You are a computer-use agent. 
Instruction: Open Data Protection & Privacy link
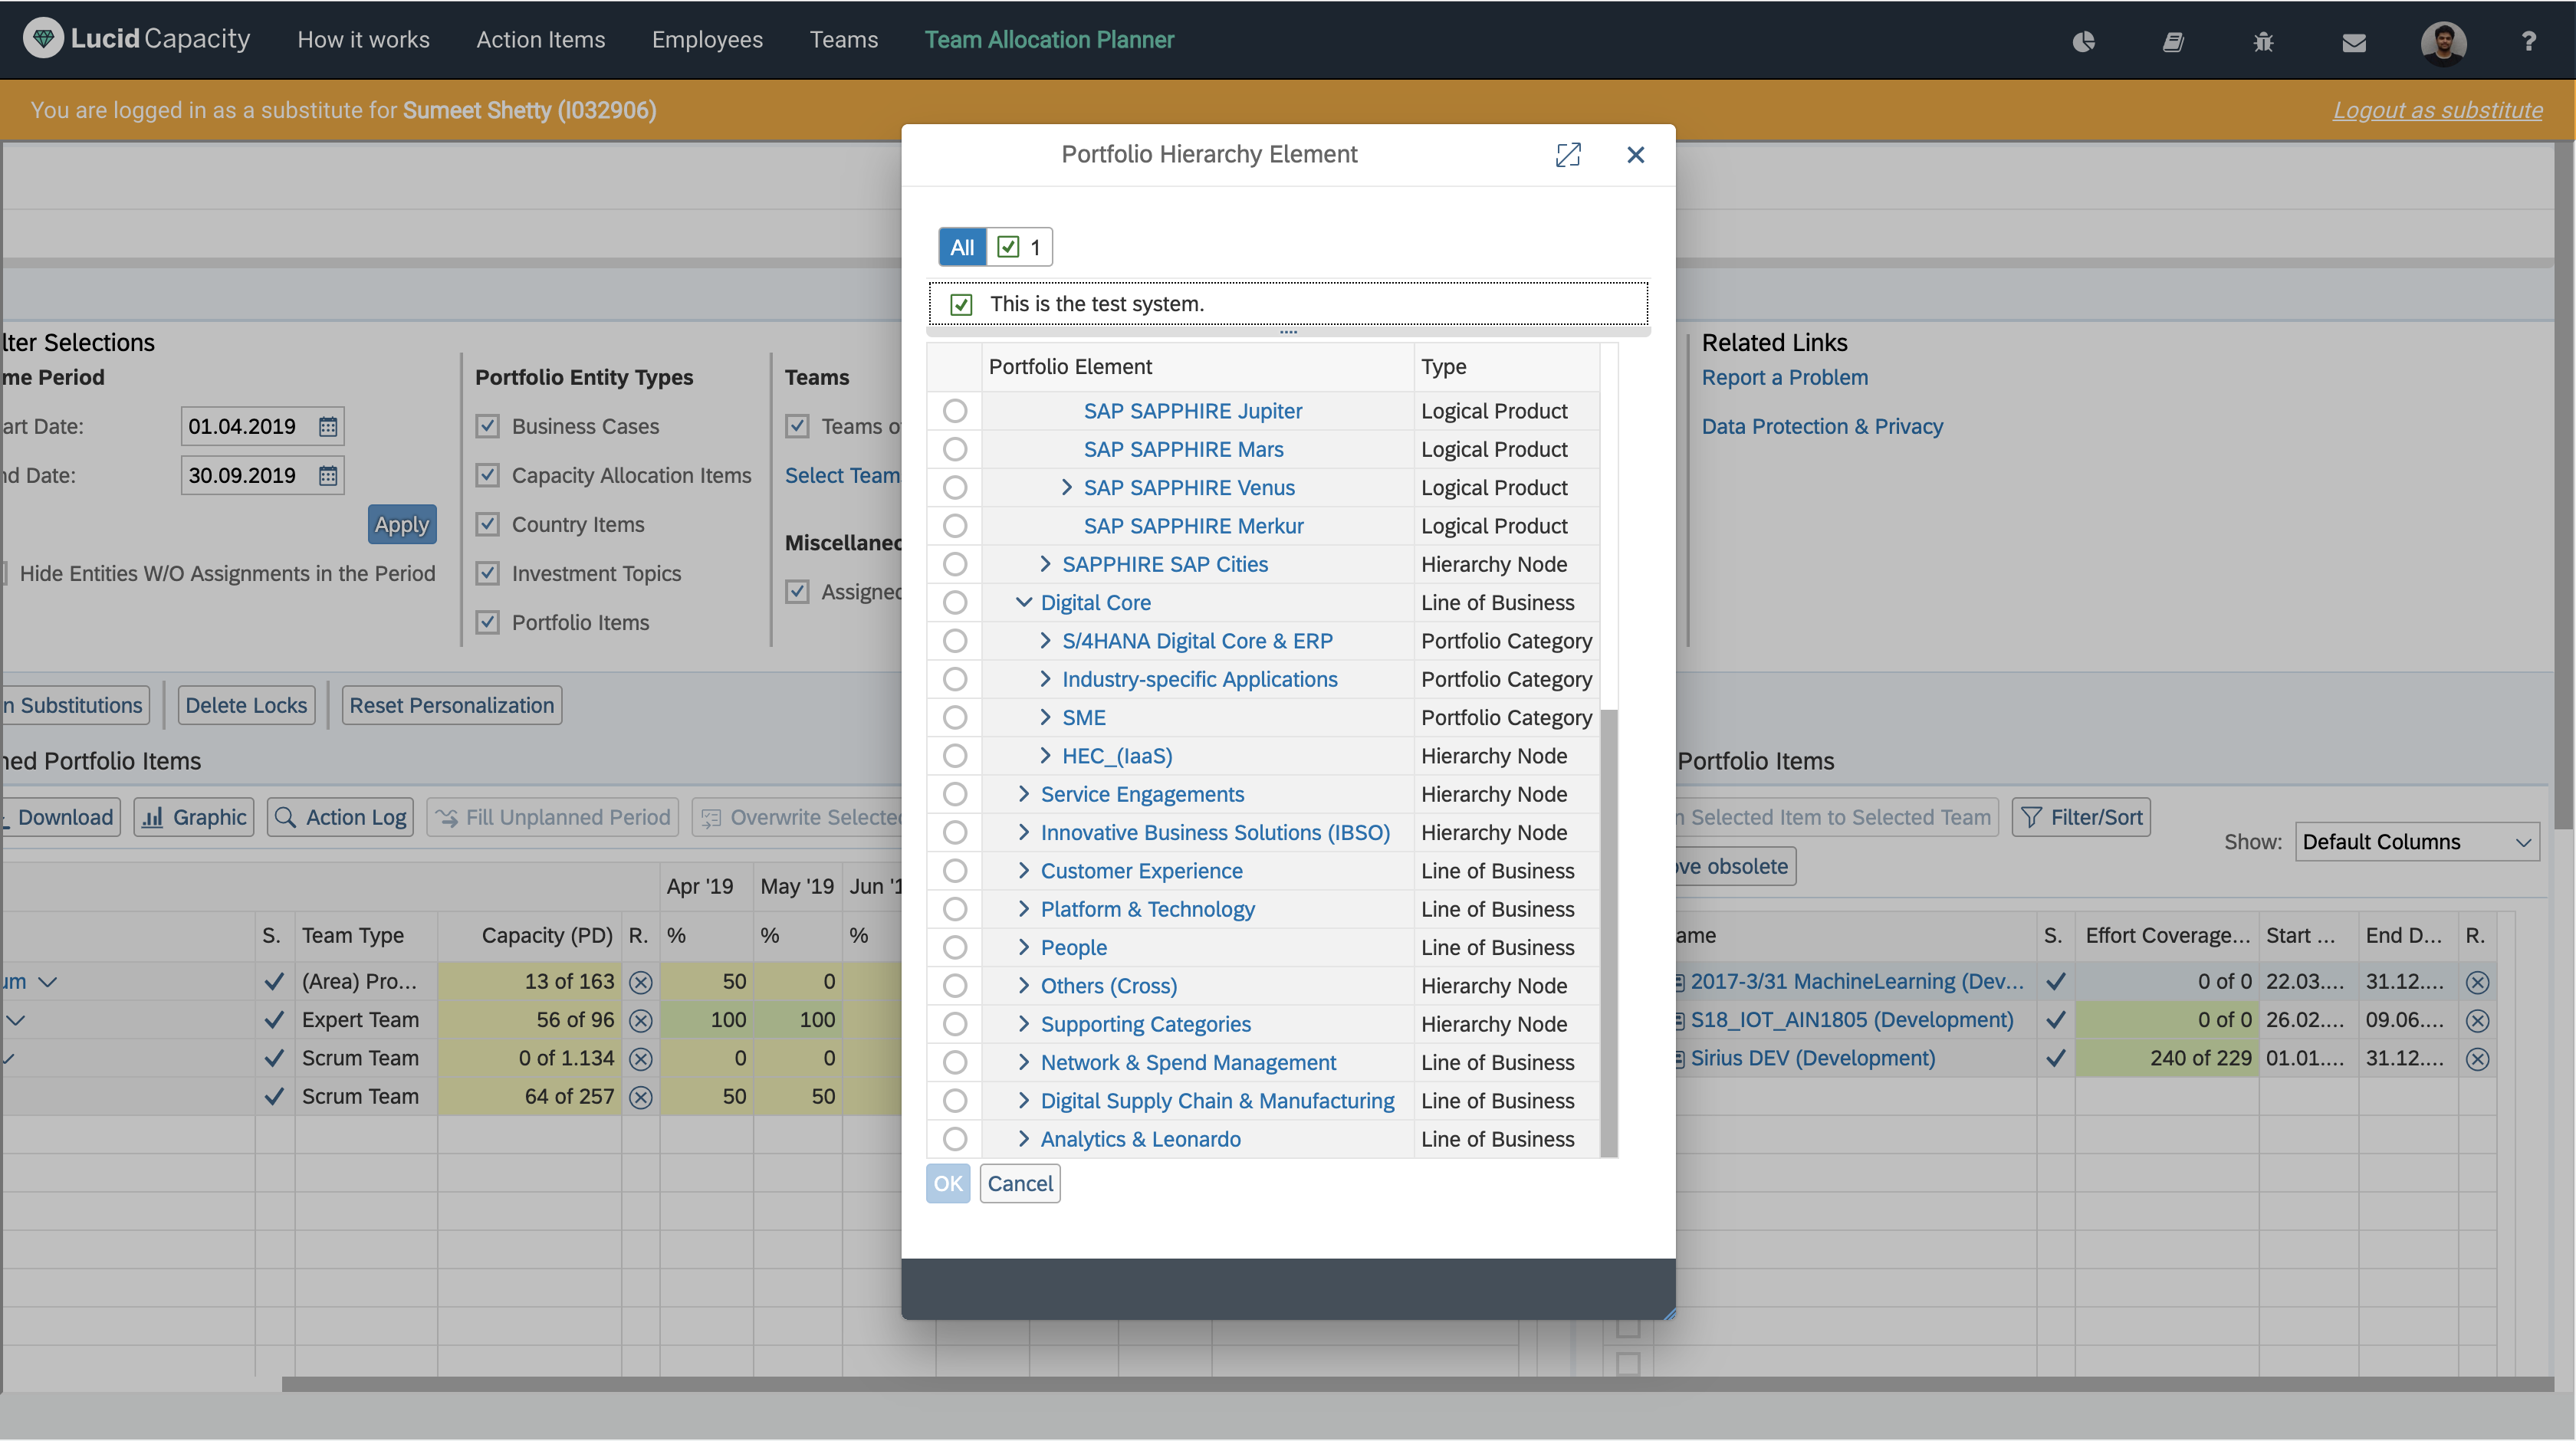[1822, 427]
